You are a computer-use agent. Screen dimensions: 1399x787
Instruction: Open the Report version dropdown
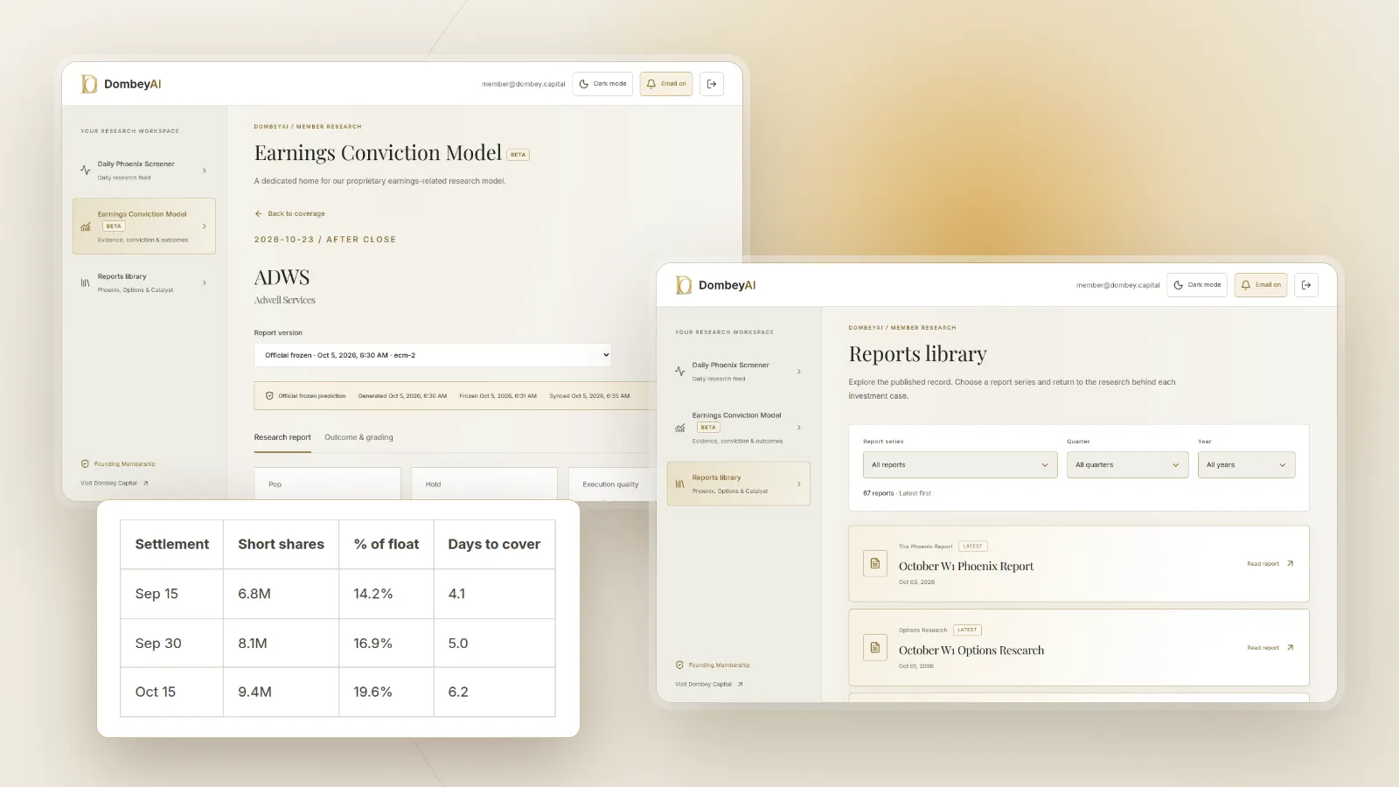click(433, 355)
